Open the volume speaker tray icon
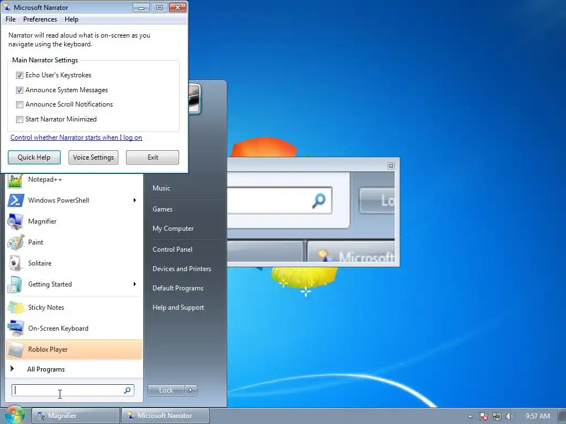The height and width of the screenshot is (424, 566). pos(510,416)
